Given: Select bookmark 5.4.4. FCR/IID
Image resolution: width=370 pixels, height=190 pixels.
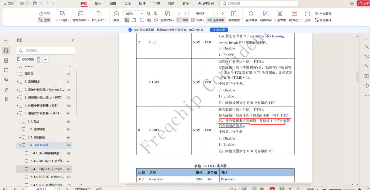Looking at the screenshot, I should [x=44, y=177].
